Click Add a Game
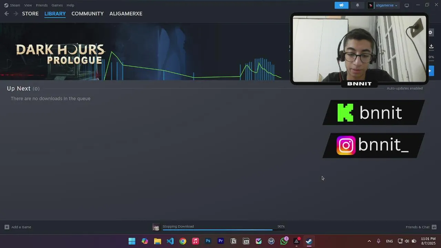441x248 pixels. tap(21, 227)
